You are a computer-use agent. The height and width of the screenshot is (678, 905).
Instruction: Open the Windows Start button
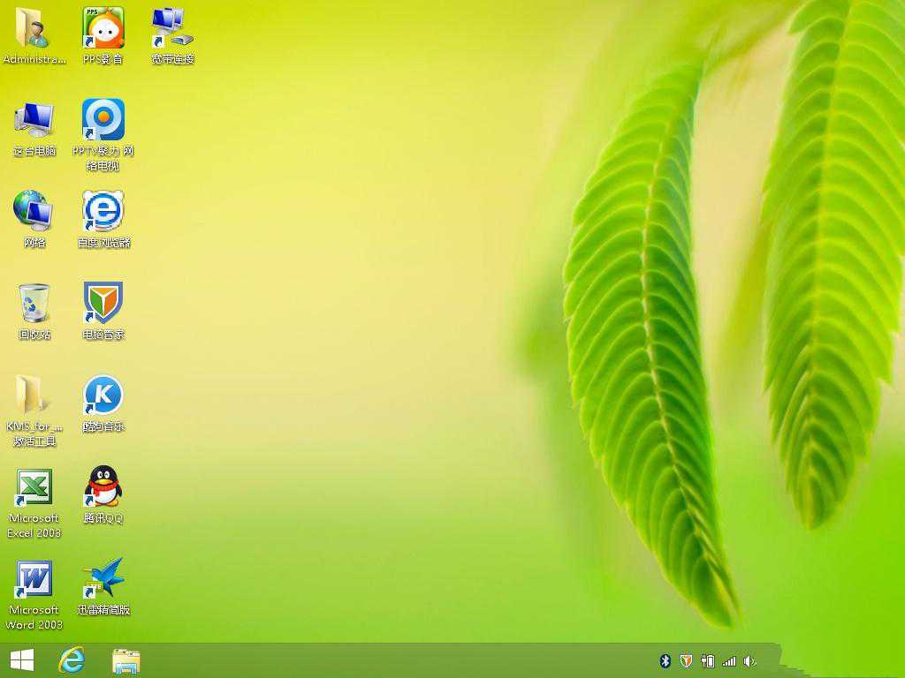(22, 660)
